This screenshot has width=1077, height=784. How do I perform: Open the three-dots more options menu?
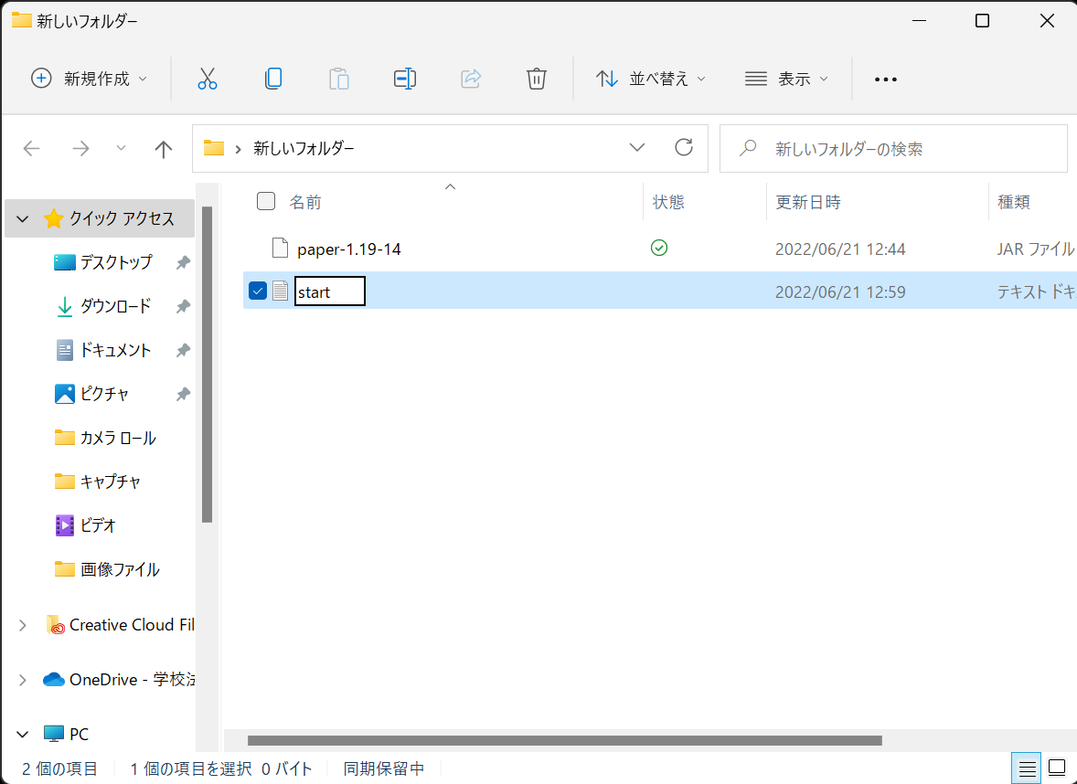tap(885, 79)
